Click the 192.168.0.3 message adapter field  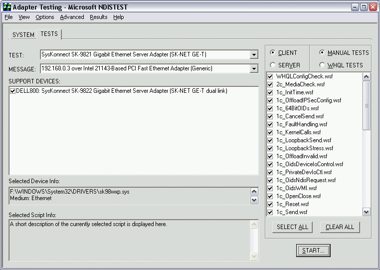coord(145,69)
